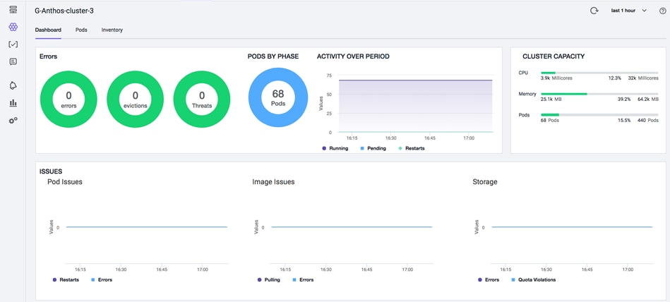The image size is (670, 302).
Task: Toggle Restarts legend under Pod Issues
Action: point(66,280)
